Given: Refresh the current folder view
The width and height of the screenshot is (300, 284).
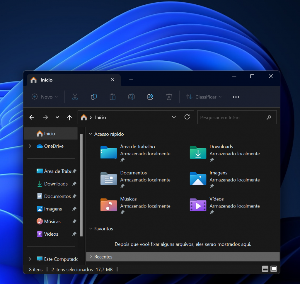Looking at the screenshot, I should (187, 117).
